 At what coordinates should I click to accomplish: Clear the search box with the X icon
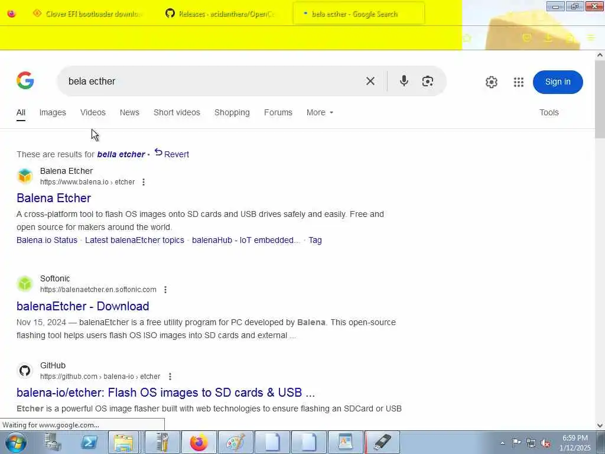coord(370,81)
